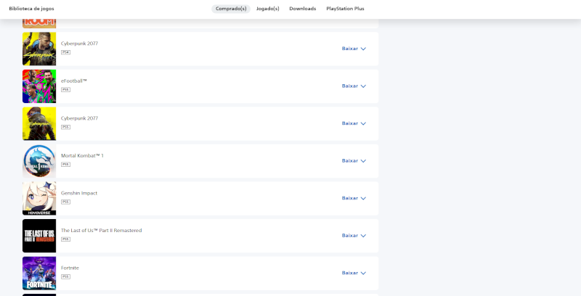Click the eFootball™ title text

pyautogui.click(x=74, y=81)
